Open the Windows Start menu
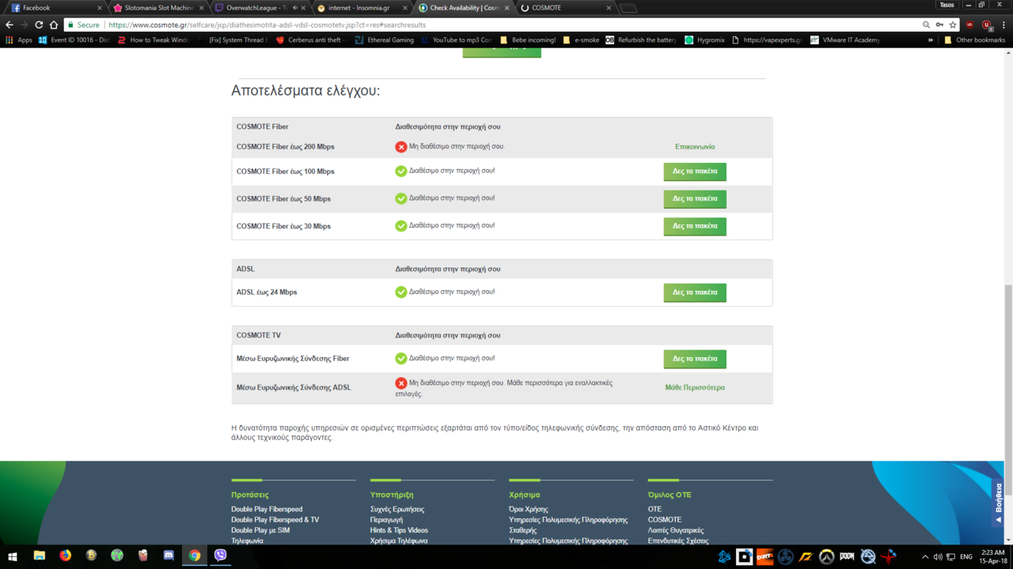Viewport: 1013px width, 569px height. pyautogui.click(x=13, y=556)
